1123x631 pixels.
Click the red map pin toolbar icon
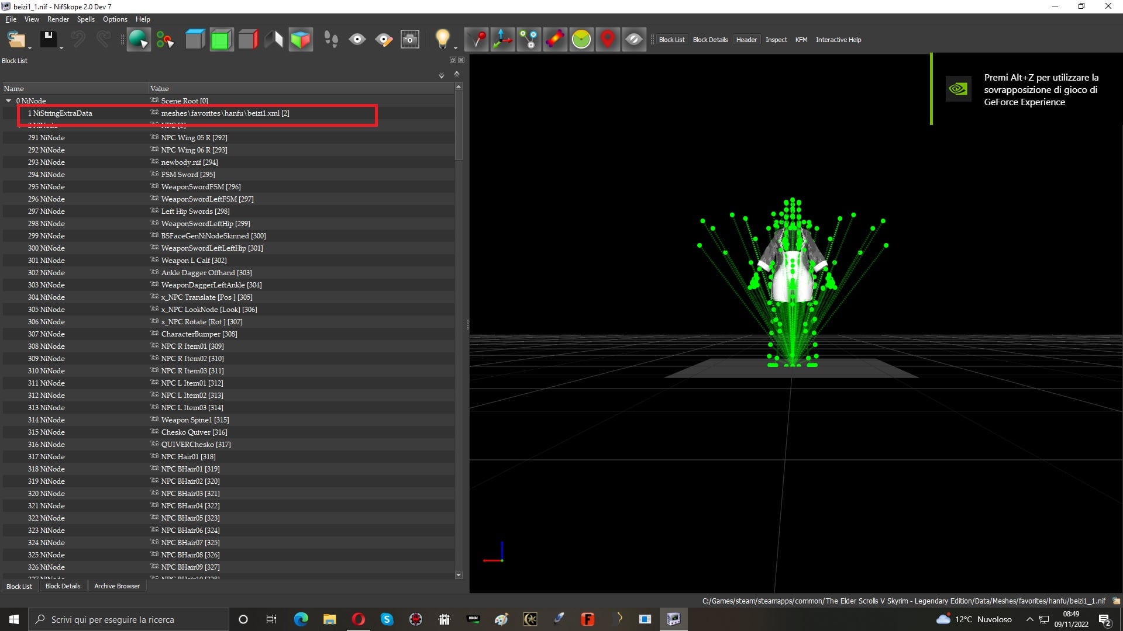tap(608, 40)
